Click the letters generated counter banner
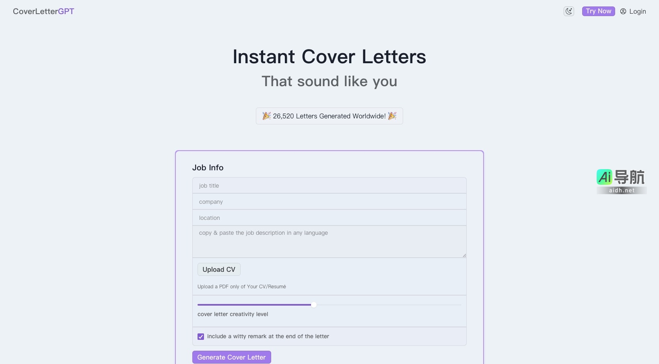 329,116
